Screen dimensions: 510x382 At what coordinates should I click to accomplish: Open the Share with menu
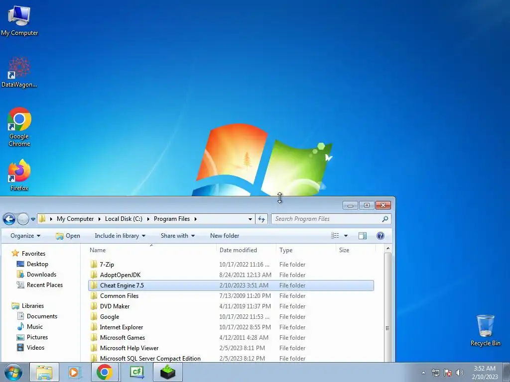(x=178, y=236)
